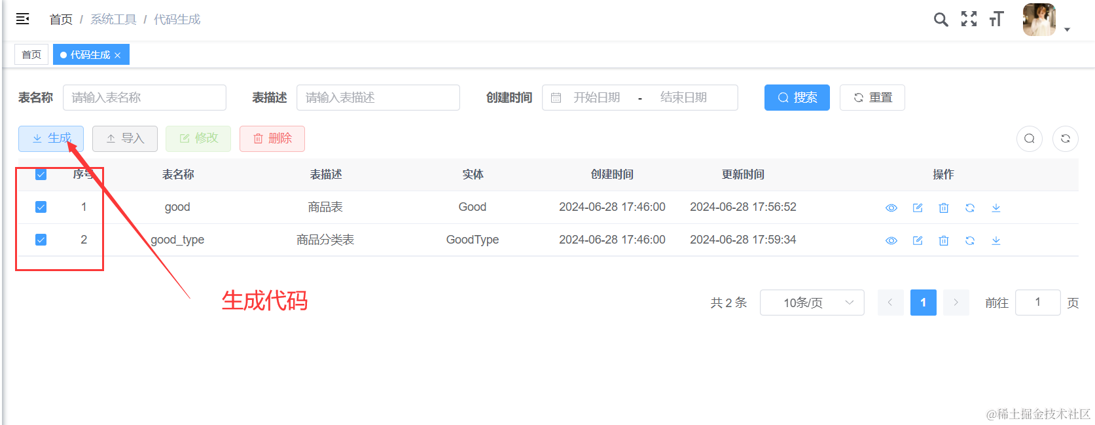Open the 10条/页 page size dropdown
The height and width of the screenshot is (425, 1095).
click(x=812, y=303)
